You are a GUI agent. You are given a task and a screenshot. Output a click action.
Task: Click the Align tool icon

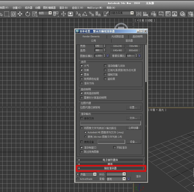[145, 14]
